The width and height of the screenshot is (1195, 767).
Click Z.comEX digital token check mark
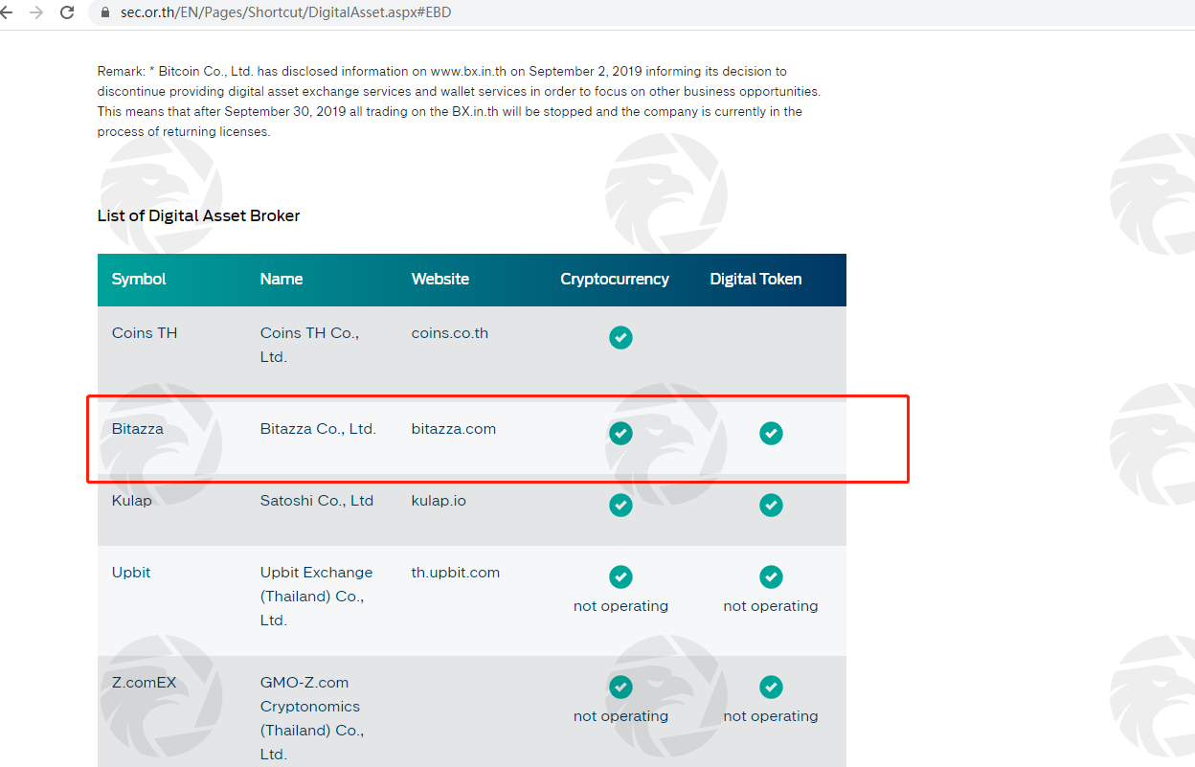pos(771,687)
